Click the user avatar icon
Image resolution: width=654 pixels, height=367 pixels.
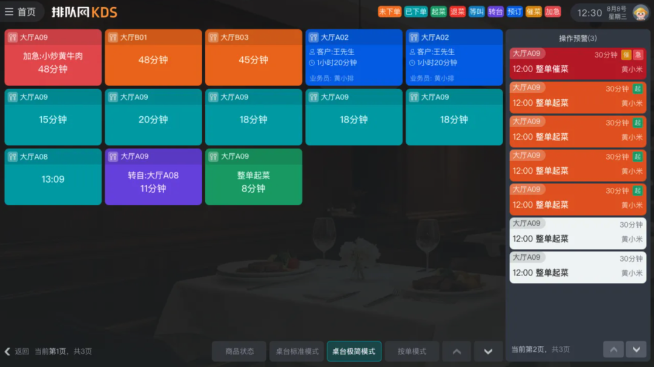(640, 13)
